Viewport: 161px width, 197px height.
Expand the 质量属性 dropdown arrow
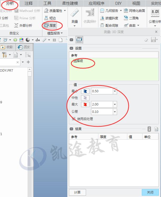pos(65,11)
